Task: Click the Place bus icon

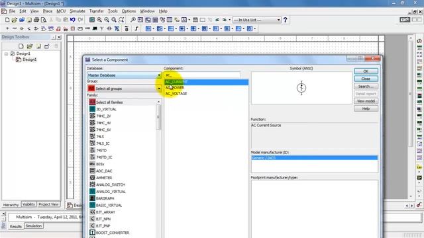Action: [136, 28]
